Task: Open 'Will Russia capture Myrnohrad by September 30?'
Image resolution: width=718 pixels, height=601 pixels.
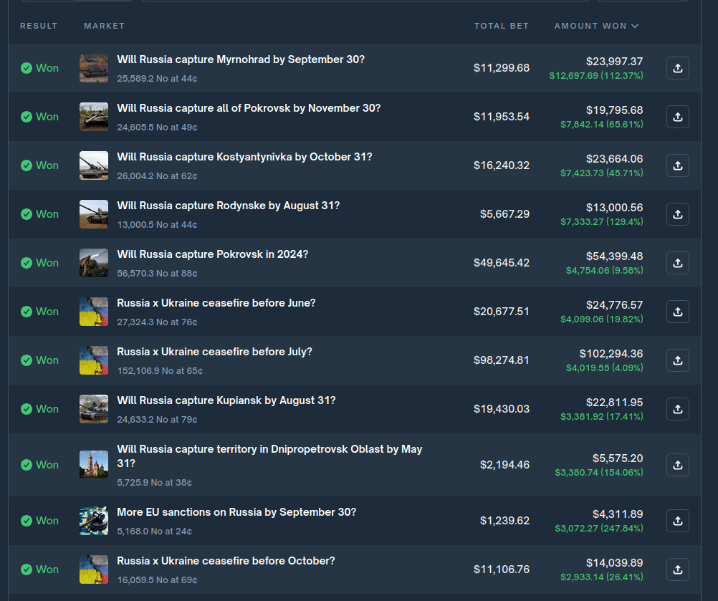Action: tap(241, 59)
